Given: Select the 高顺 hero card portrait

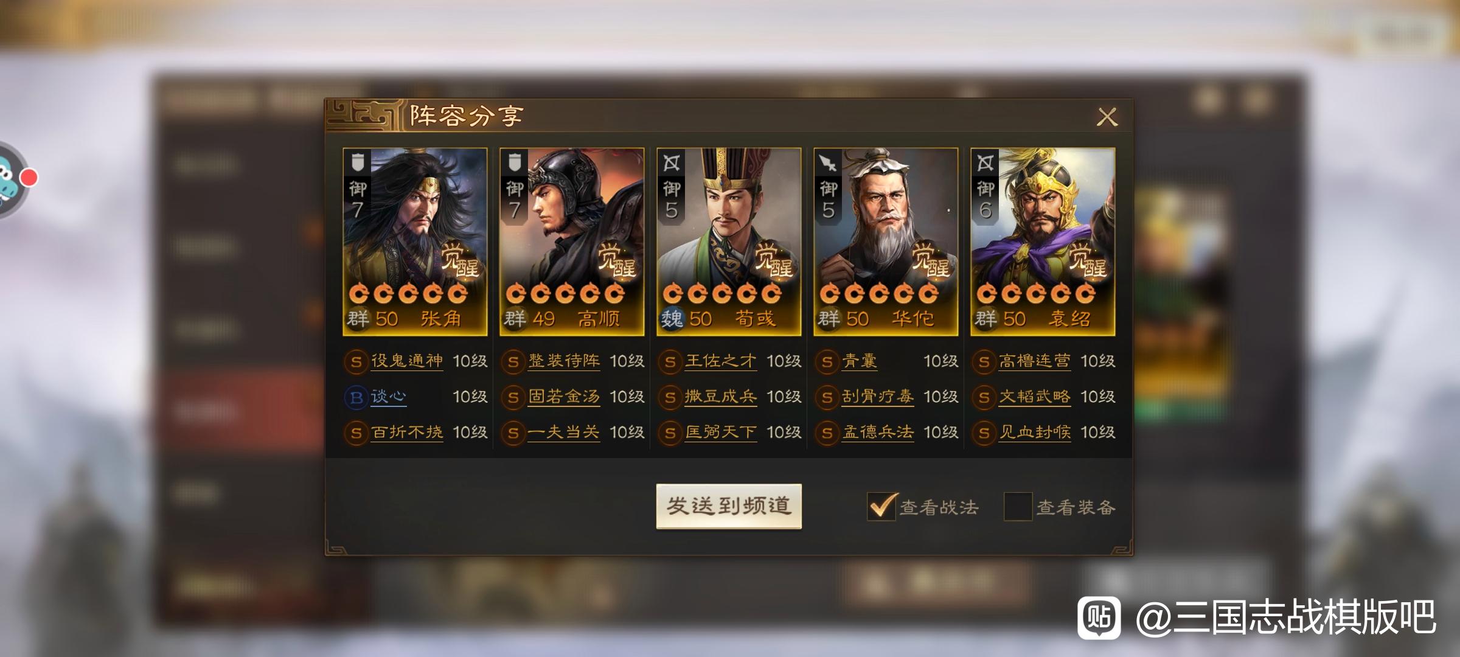Looking at the screenshot, I should pyautogui.click(x=572, y=242).
